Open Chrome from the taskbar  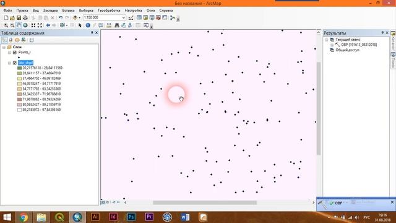pos(24,217)
